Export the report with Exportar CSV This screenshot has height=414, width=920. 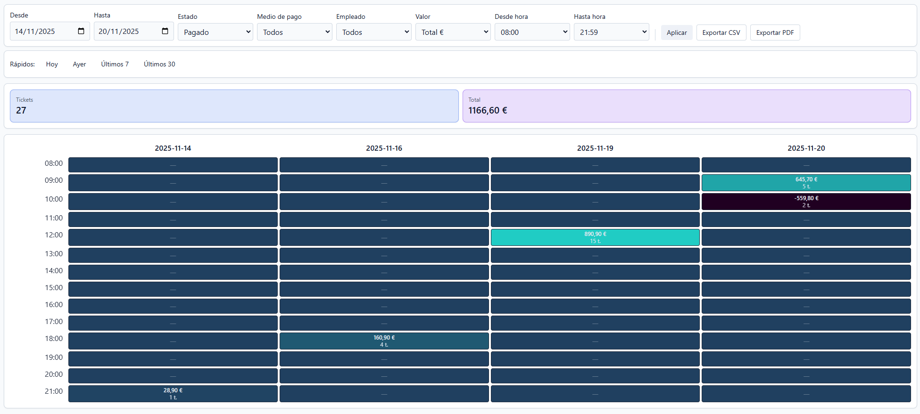(x=721, y=32)
